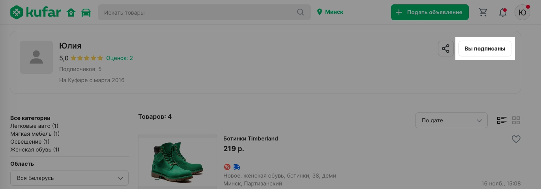Image resolution: width=541 pixels, height=189 pixels.
Task: Click the Вы подписаны button
Action: coord(485,49)
